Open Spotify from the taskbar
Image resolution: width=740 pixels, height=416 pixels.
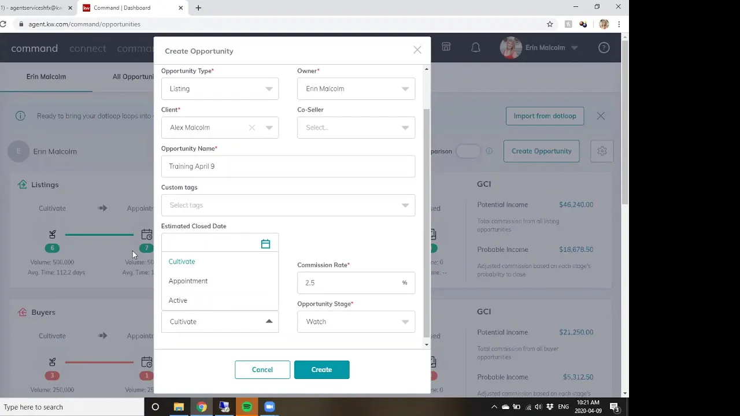[247, 407]
